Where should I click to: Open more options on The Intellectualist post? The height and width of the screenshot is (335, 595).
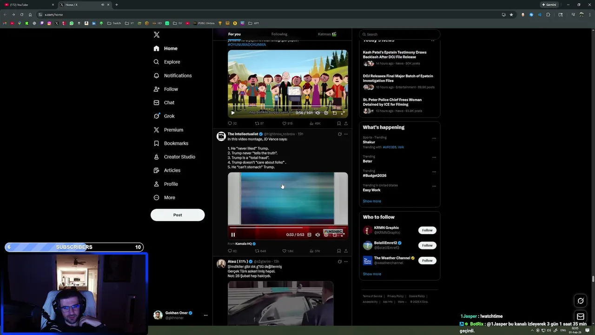pos(346,134)
